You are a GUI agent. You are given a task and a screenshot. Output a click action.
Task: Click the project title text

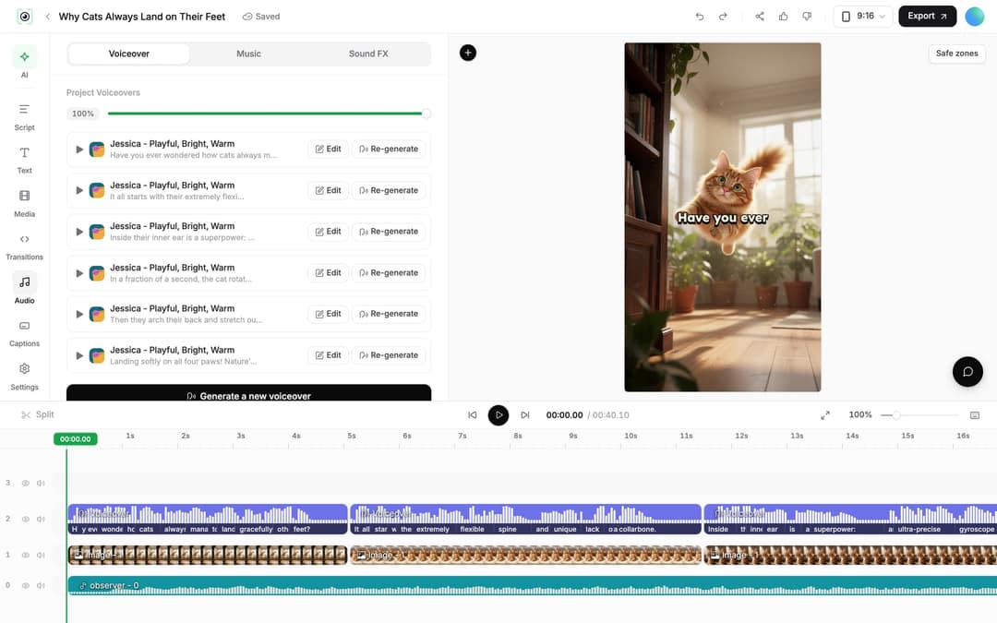tap(142, 17)
